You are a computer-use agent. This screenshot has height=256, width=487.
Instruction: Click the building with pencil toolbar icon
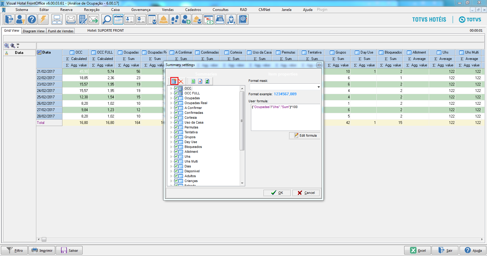[82, 19]
